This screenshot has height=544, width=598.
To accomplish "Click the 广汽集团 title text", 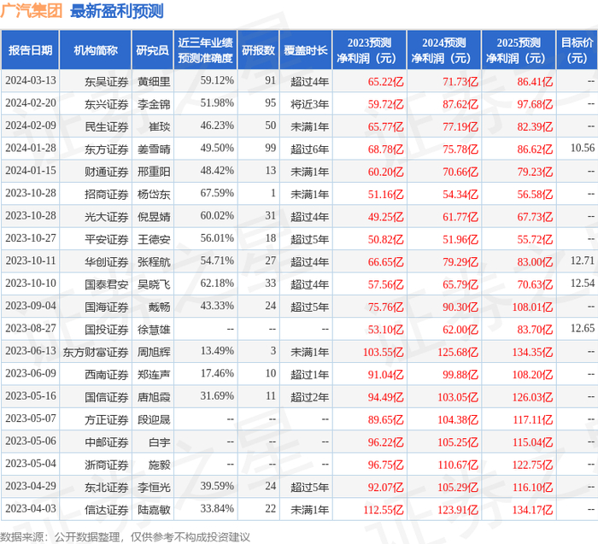I will 32,10.
